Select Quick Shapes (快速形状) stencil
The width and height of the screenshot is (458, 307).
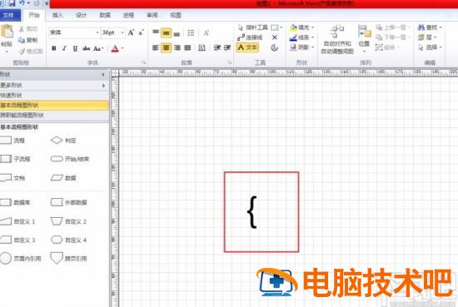(54, 96)
